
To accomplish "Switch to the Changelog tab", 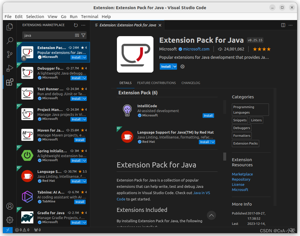I will 191,83.
